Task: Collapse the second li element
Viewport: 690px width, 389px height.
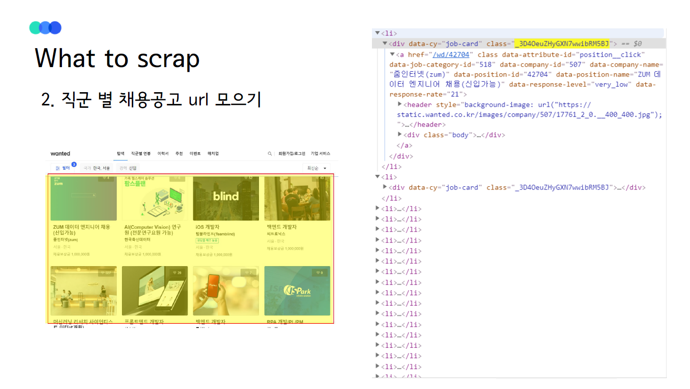Action: [x=377, y=177]
